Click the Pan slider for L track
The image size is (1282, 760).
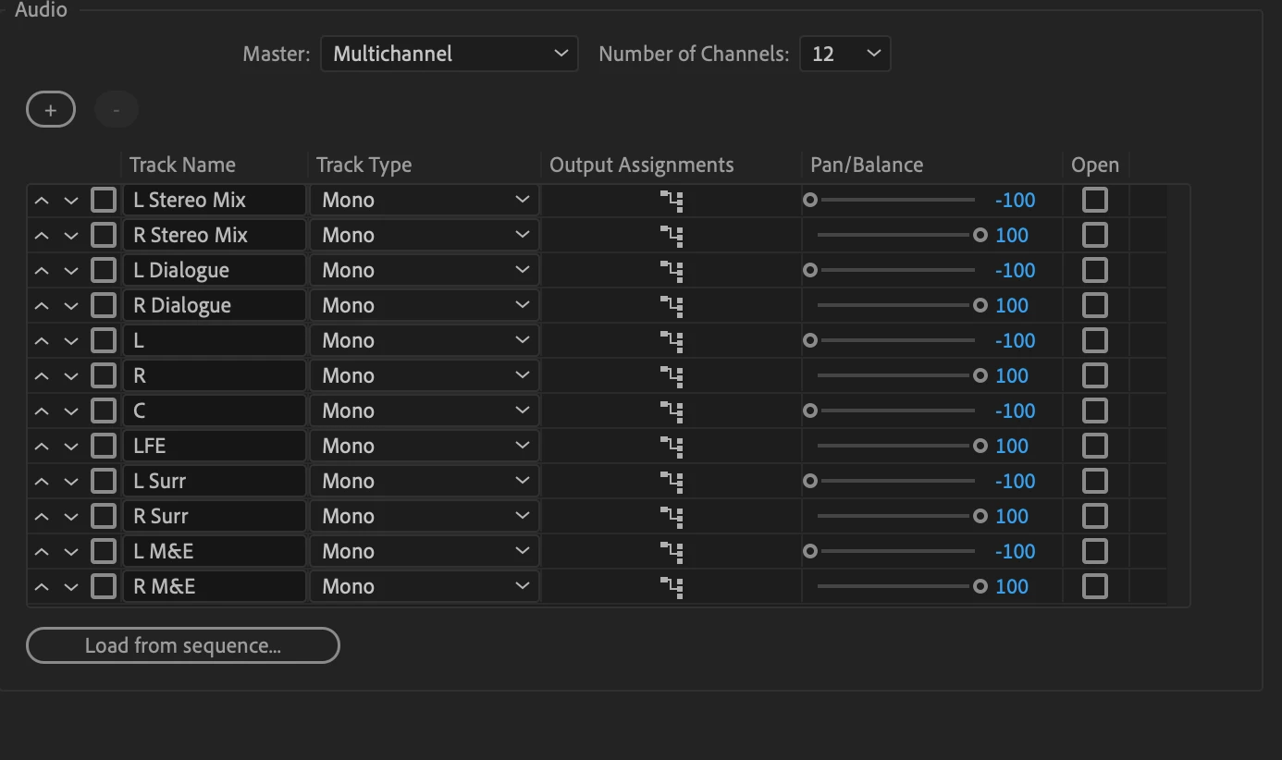click(893, 341)
